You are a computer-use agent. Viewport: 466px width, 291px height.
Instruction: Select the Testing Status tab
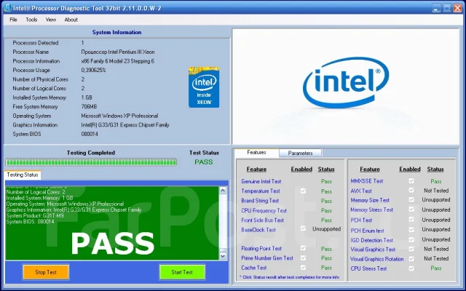click(23, 175)
